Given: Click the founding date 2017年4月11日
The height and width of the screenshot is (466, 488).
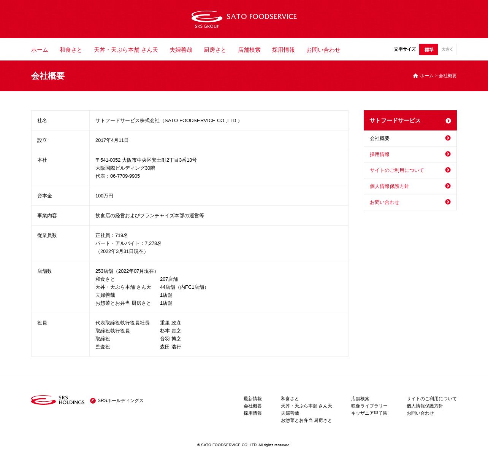Looking at the screenshot, I should click(112, 140).
